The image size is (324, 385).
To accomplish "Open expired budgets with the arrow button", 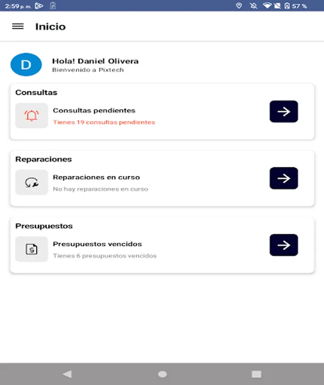I will [283, 245].
